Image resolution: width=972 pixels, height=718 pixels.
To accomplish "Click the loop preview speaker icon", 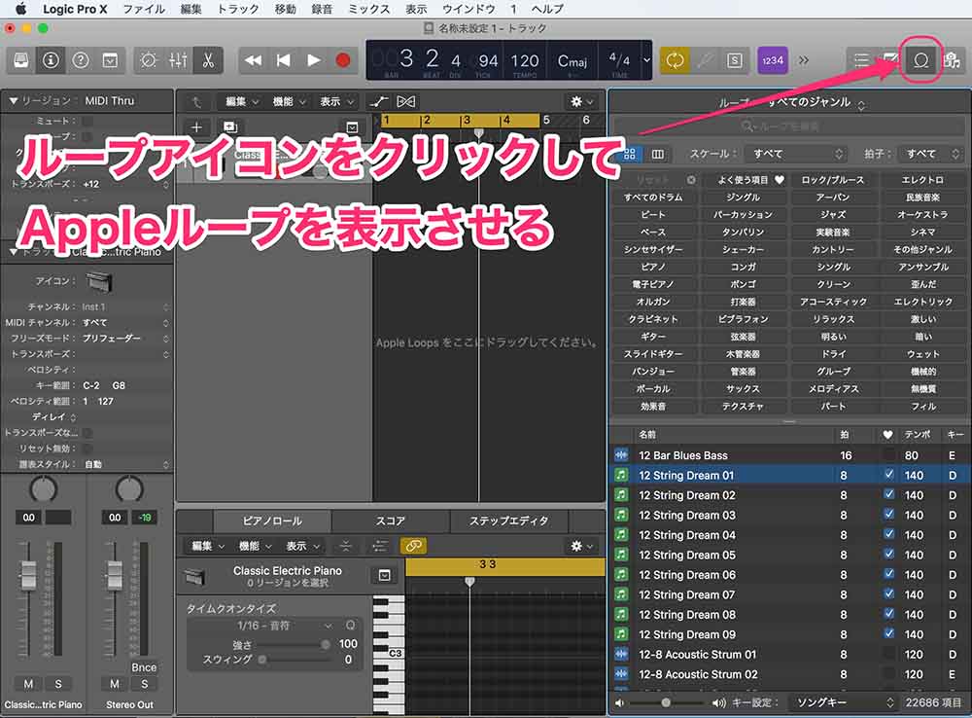I will coord(619,702).
